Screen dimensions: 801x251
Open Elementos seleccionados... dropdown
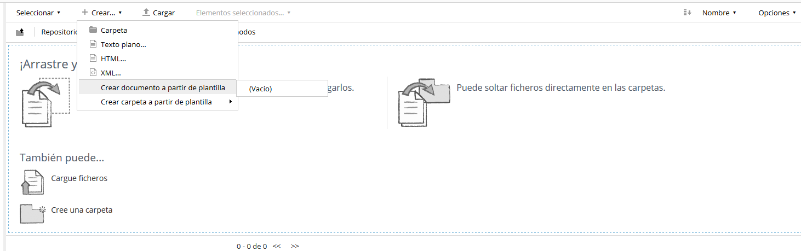pos(243,13)
